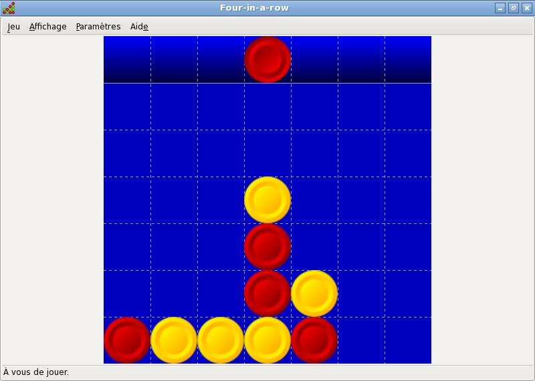This screenshot has width=535, height=381.
Task: Close the Four-in-a-row window
Action: pos(527,8)
